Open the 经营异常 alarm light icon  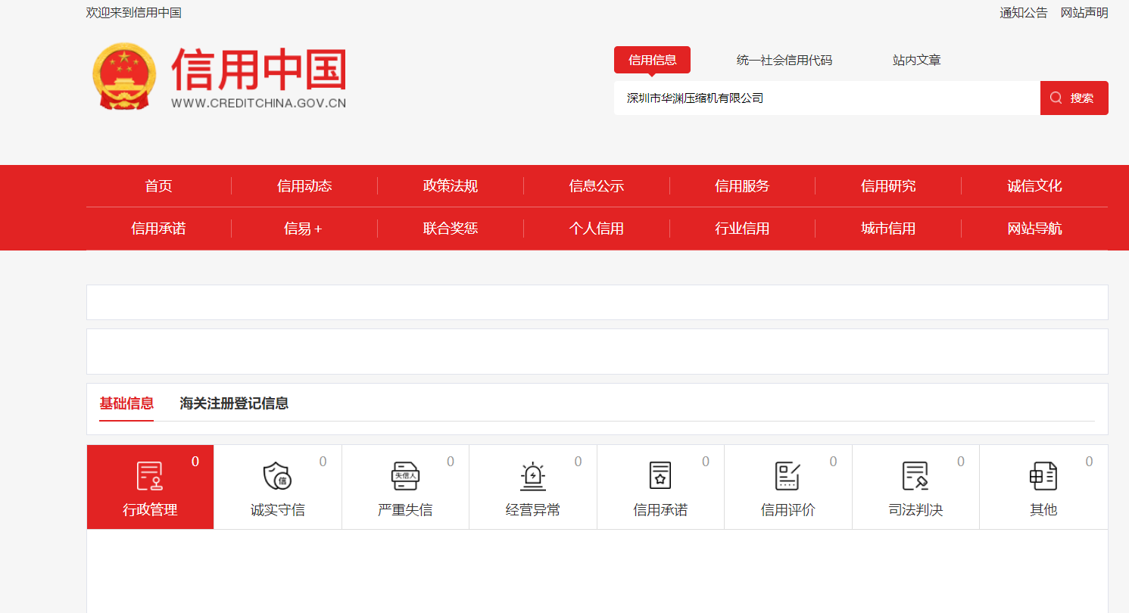[533, 476]
